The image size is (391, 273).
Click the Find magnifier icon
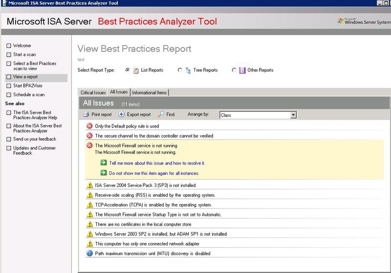(161, 114)
